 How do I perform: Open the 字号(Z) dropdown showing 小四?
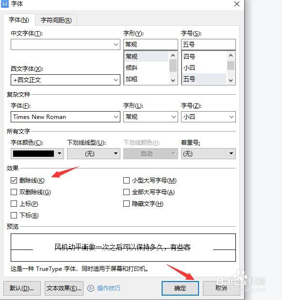pos(232,117)
